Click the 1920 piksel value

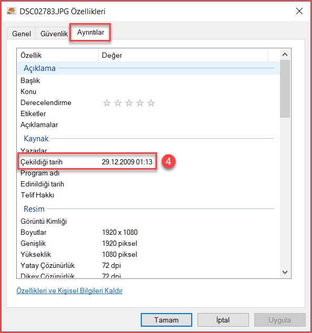(120, 243)
